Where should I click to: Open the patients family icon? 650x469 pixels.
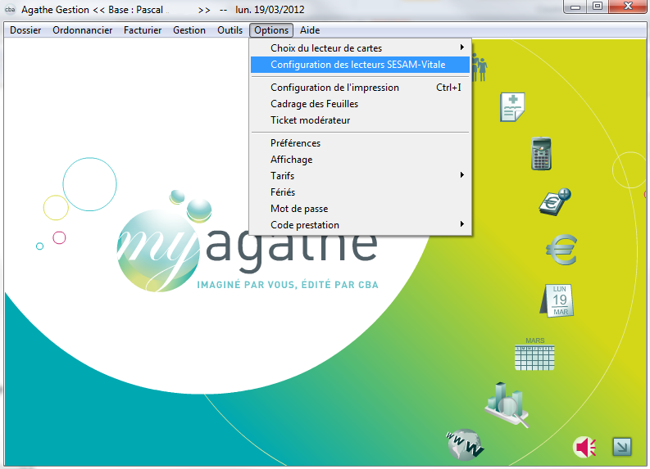tap(480, 67)
